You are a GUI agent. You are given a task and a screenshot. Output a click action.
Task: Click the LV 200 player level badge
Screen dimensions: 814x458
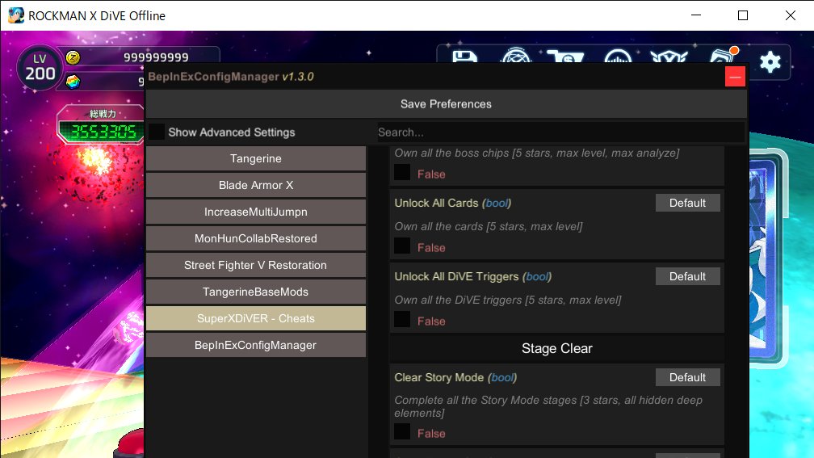(40, 68)
